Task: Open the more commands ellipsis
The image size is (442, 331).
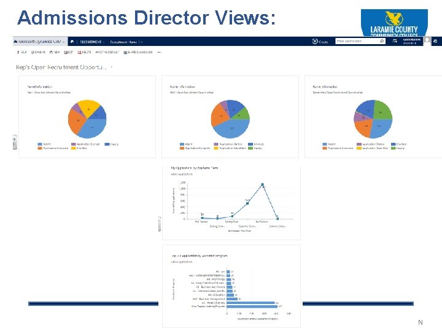Action: [x=159, y=52]
